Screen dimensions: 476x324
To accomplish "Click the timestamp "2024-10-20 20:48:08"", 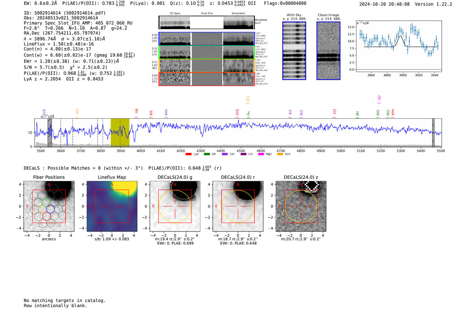I will click(385, 4).
